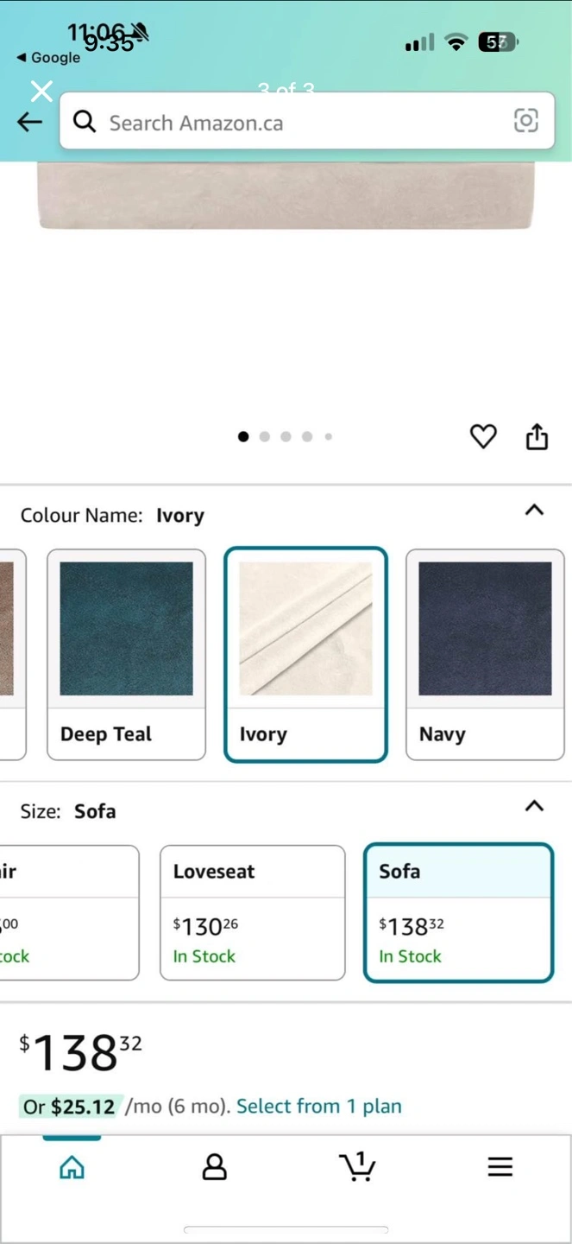The image size is (572, 1244).
Task: Choose the Ivory colour swatch
Action: (x=305, y=655)
